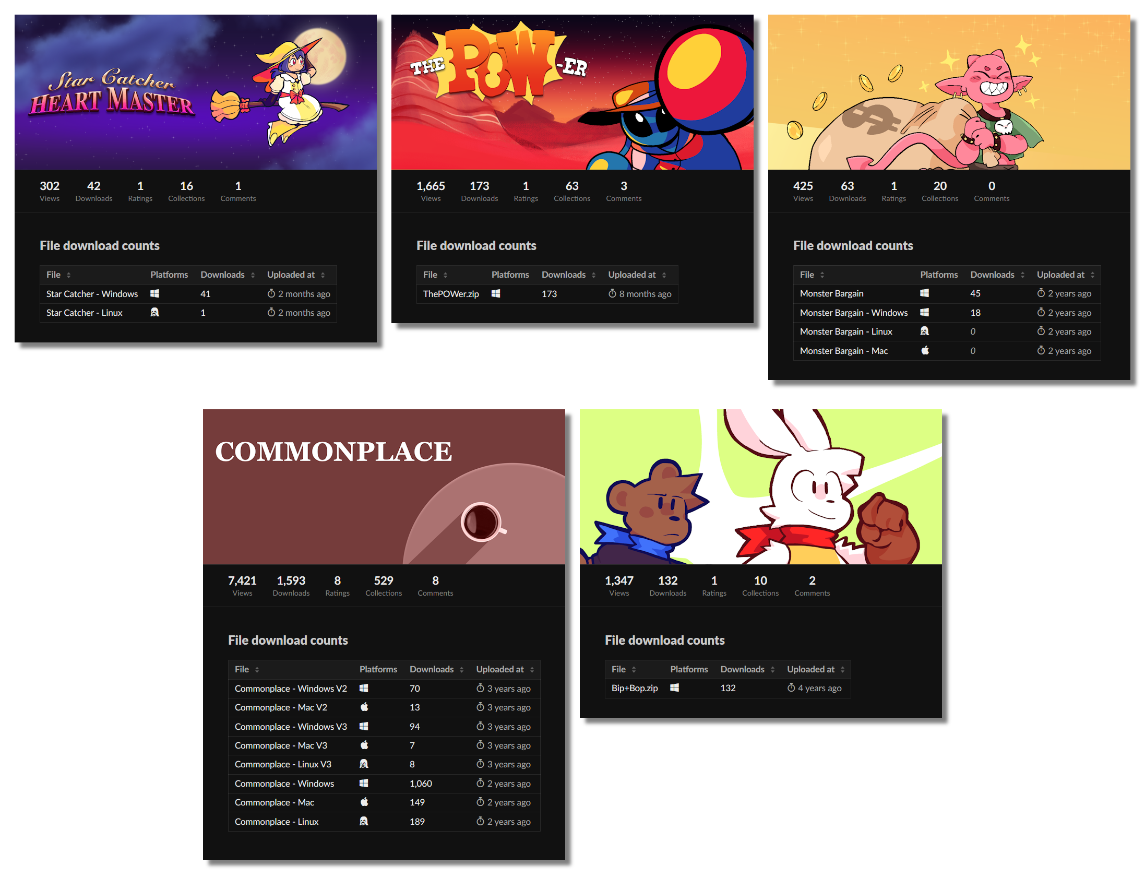This screenshot has height=889, width=1145.
Task: Click Windows icon for Commonplace - Windows V3
Action: 364,727
